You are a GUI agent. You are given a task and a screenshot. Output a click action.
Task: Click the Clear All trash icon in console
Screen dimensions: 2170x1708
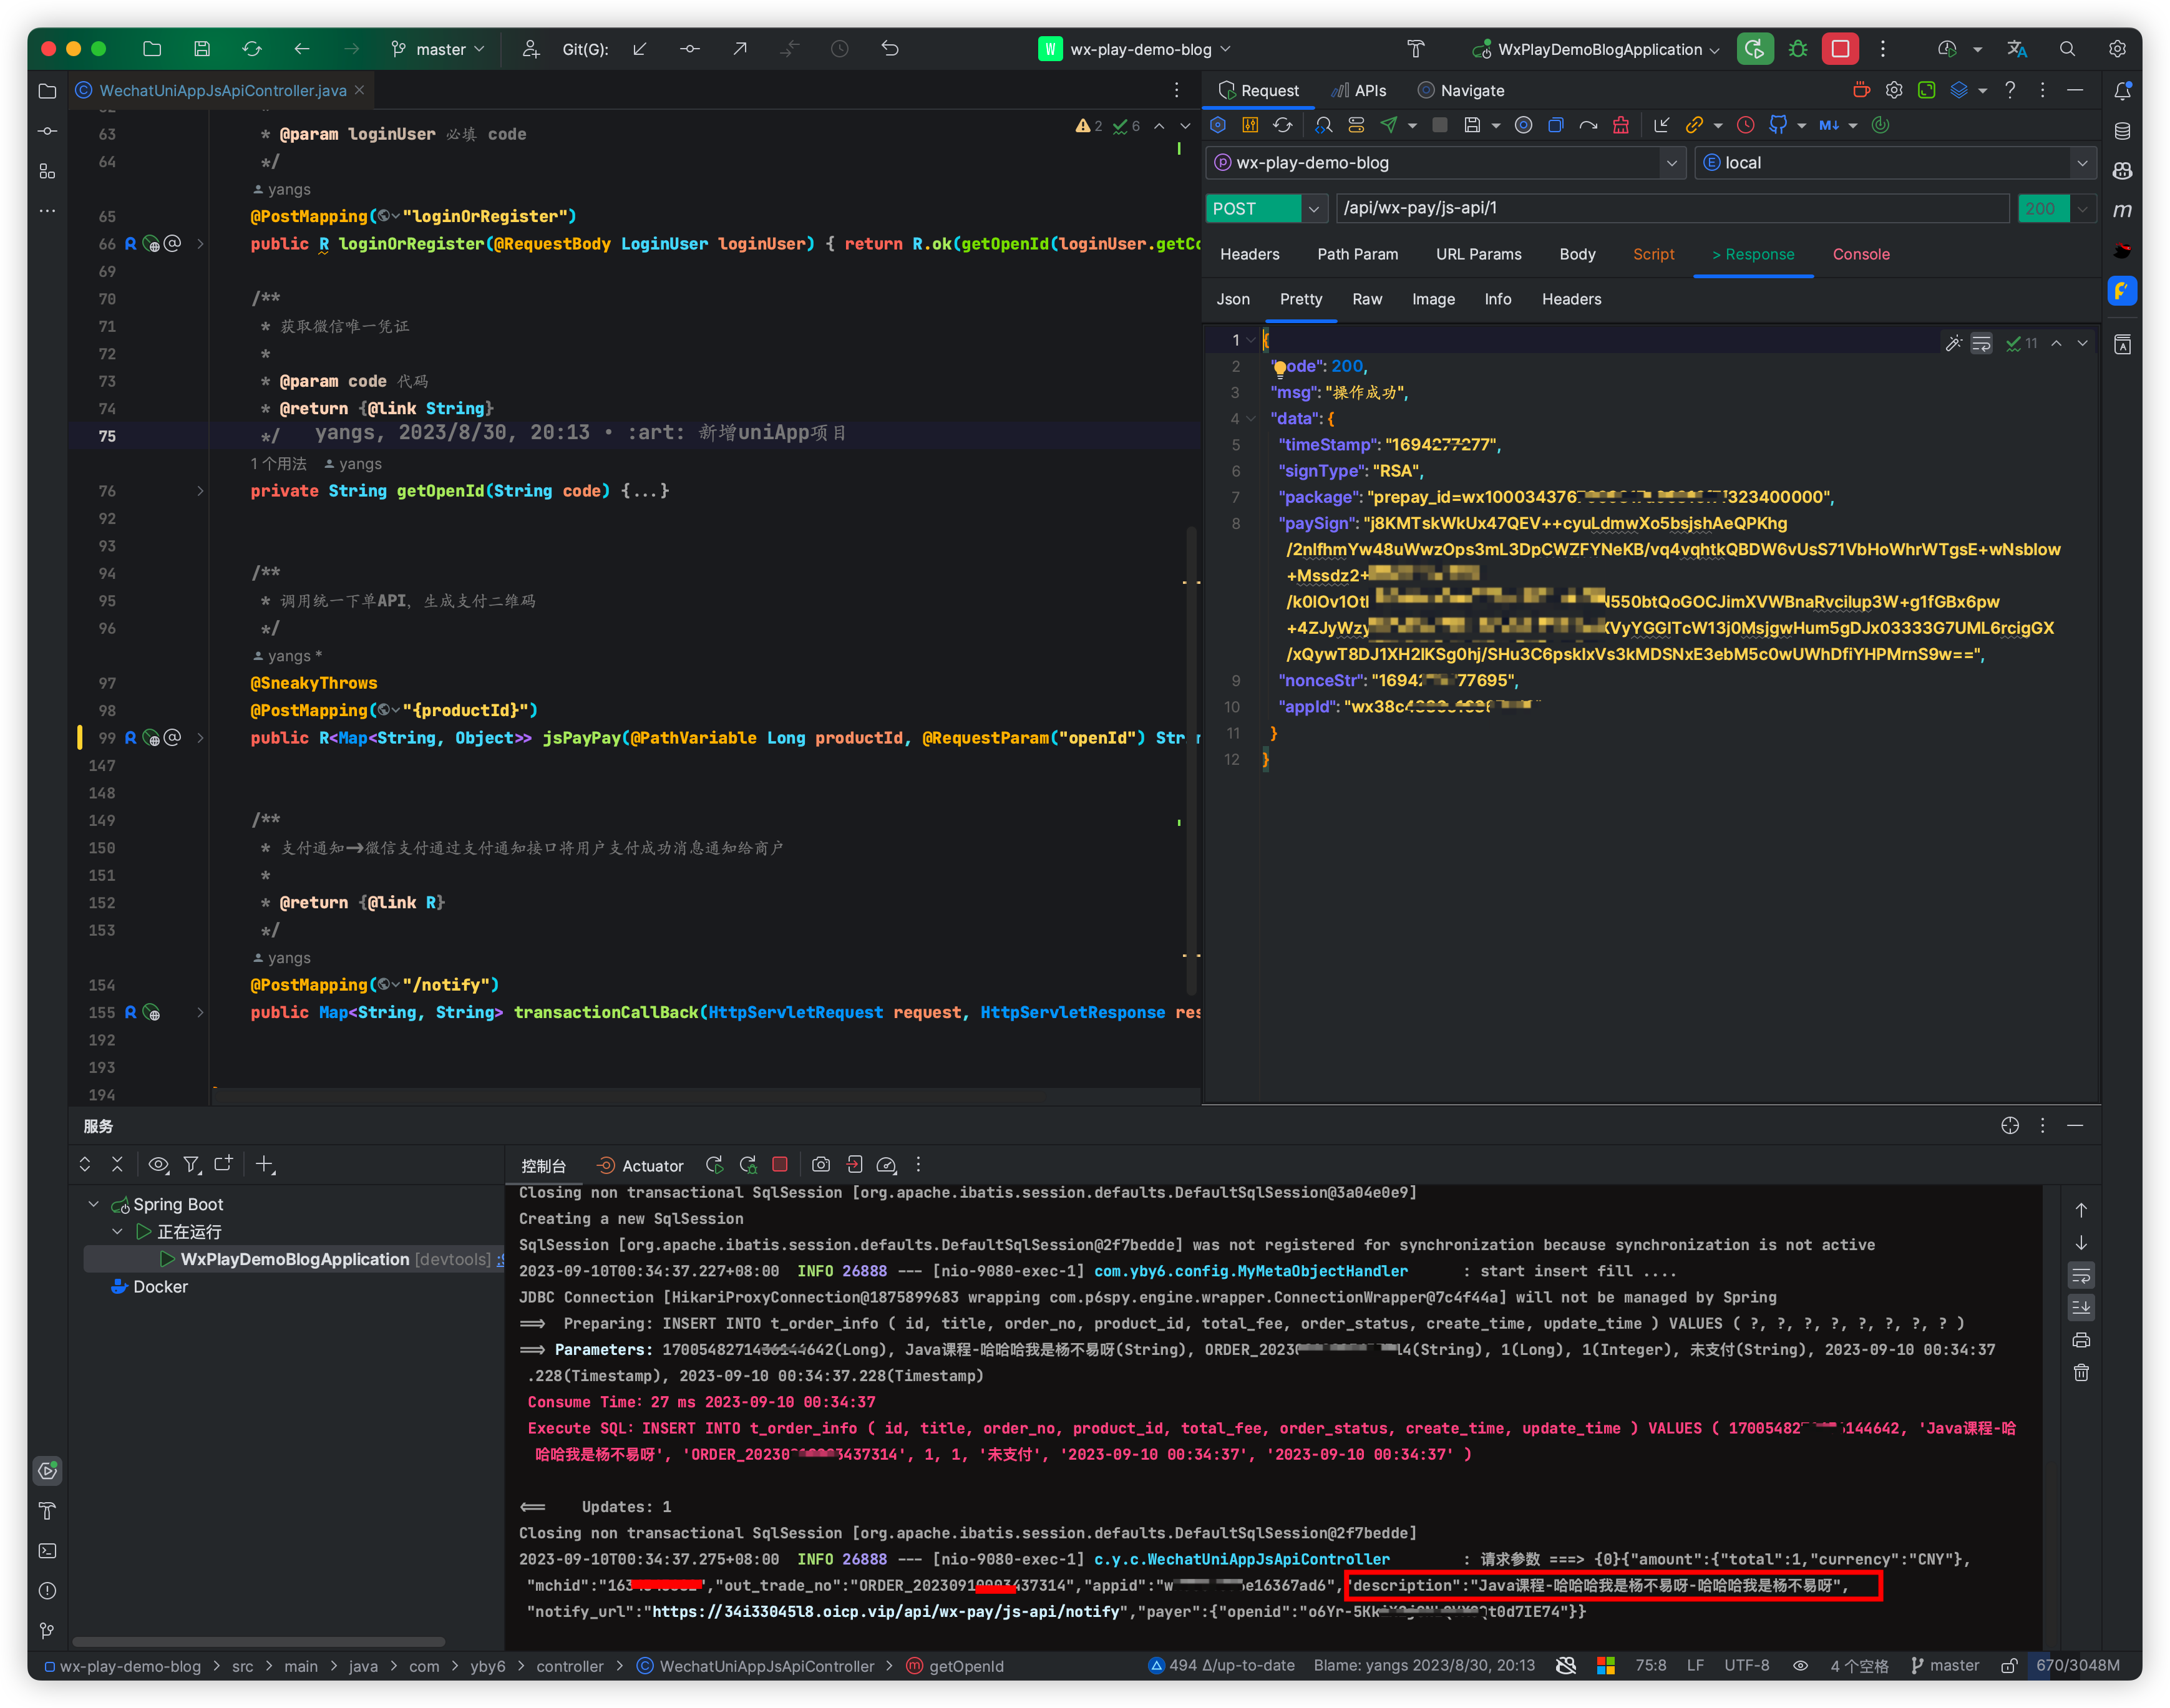click(2081, 1373)
